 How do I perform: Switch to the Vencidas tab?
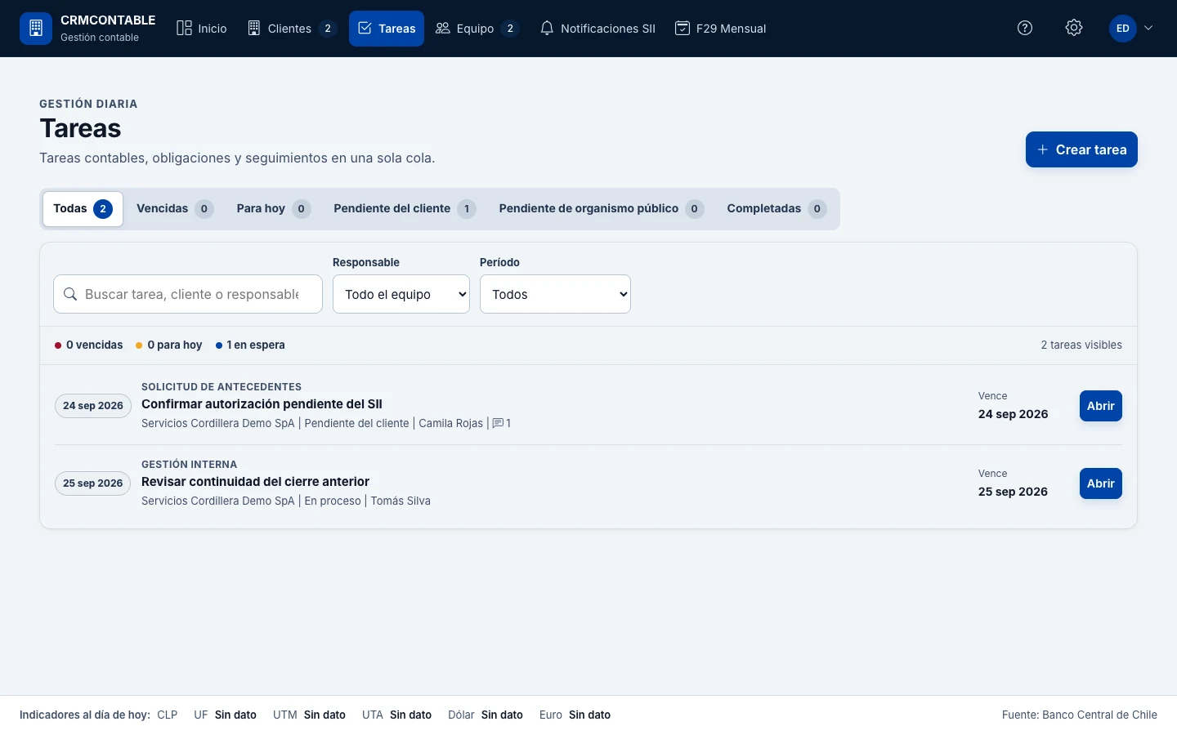click(175, 209)
